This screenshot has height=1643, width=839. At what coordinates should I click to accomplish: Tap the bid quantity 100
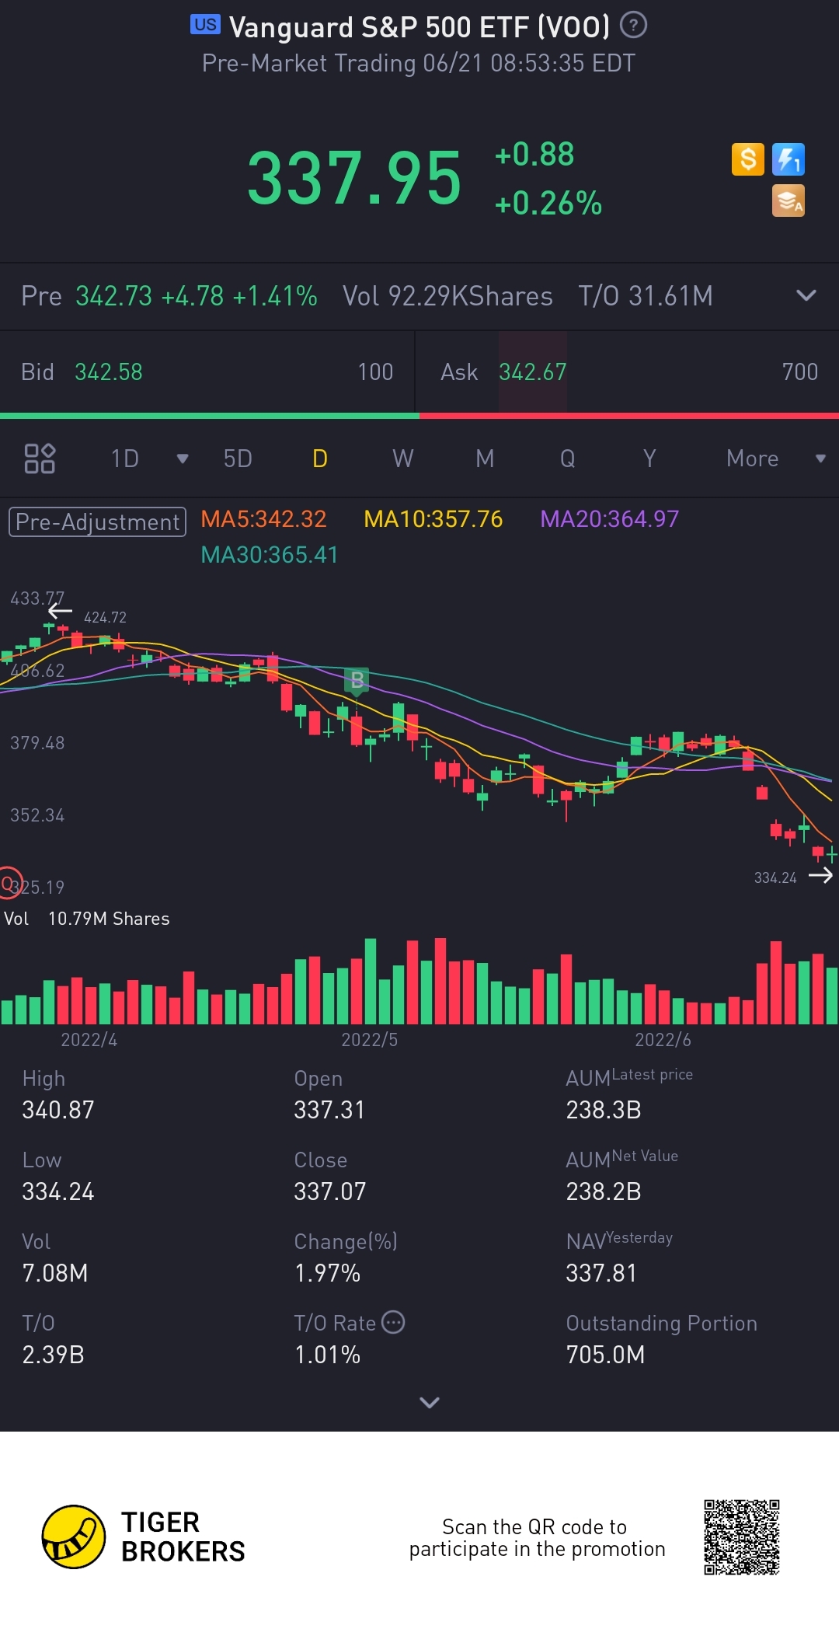[x=375, y=372]
